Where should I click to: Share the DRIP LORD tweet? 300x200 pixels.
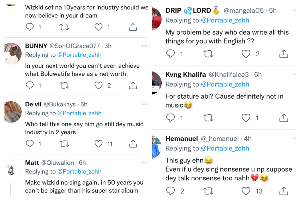284,54
